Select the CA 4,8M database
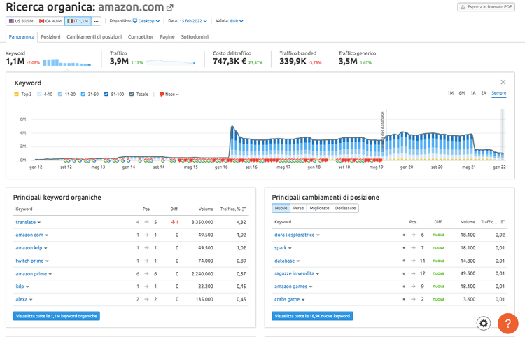The width and height of the screenshot is (525, 337). point(50,21)
